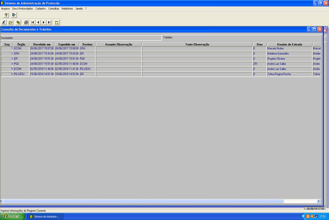Go to the first record
Viewport: 329px width, 220px height.
click(32, 23)
